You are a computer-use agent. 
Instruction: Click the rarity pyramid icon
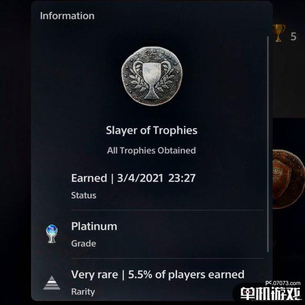click(x=52, y=283)
